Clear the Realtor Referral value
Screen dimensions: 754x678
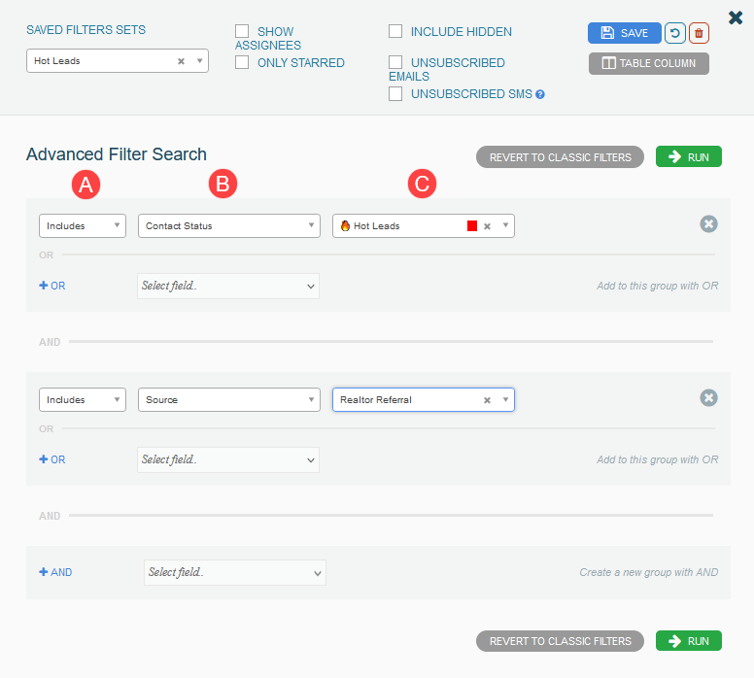(487, 400)
